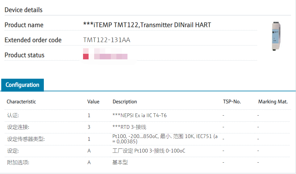Click the blurred Product status value
Viewport: 296px width, 174px height.
pos(105,56)
